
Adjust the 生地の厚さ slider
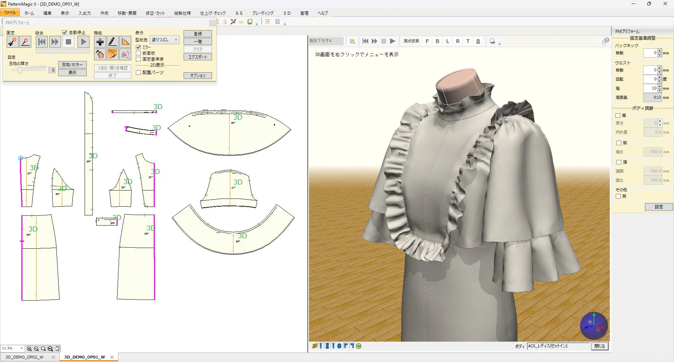(x=20, y=69)
